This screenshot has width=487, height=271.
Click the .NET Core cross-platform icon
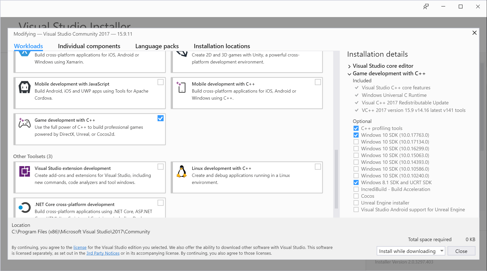point(25,208)
